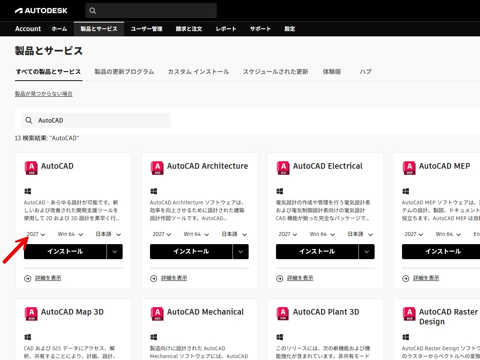The height and width of the screenshot is (360, 480).
Task: Click the Windows icon on the AutoCAD Electrical card
Action: 280,191
